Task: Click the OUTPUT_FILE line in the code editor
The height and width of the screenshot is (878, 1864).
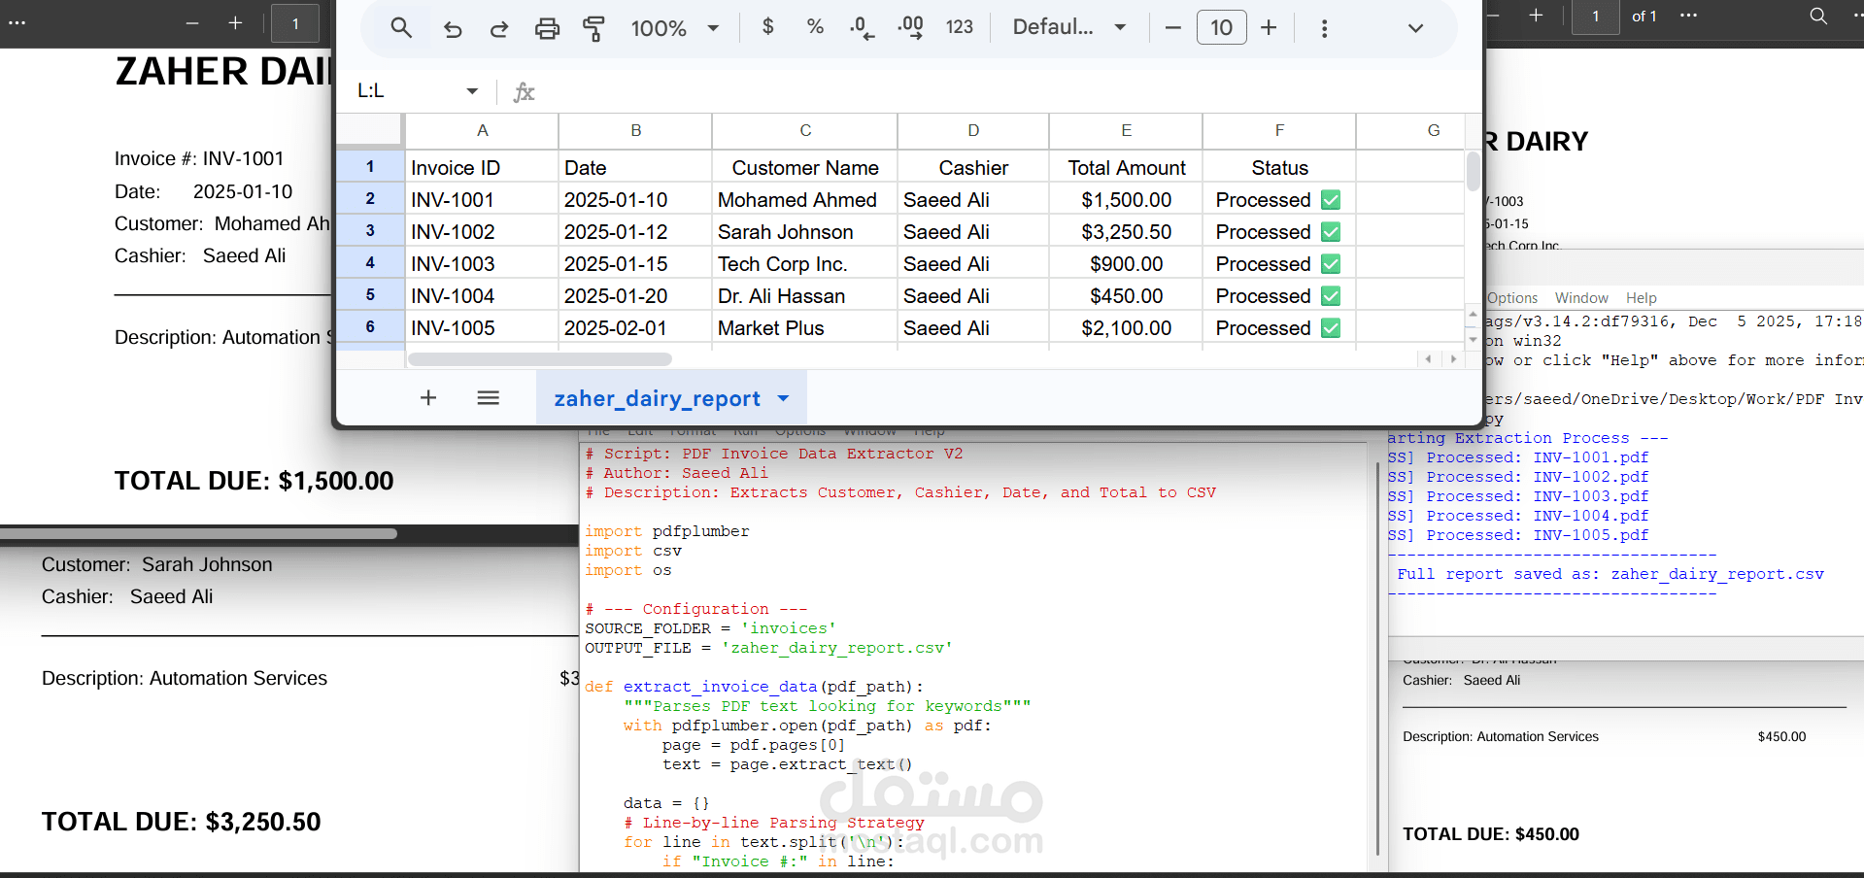Action: click(x=768, y=648)
